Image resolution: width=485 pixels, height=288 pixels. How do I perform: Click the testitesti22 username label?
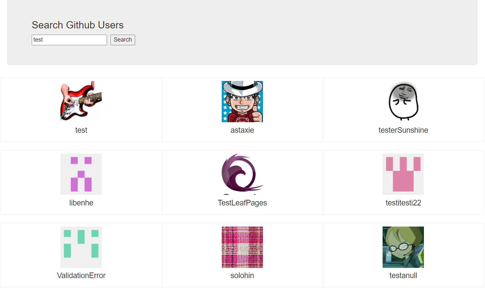point(403,203)
